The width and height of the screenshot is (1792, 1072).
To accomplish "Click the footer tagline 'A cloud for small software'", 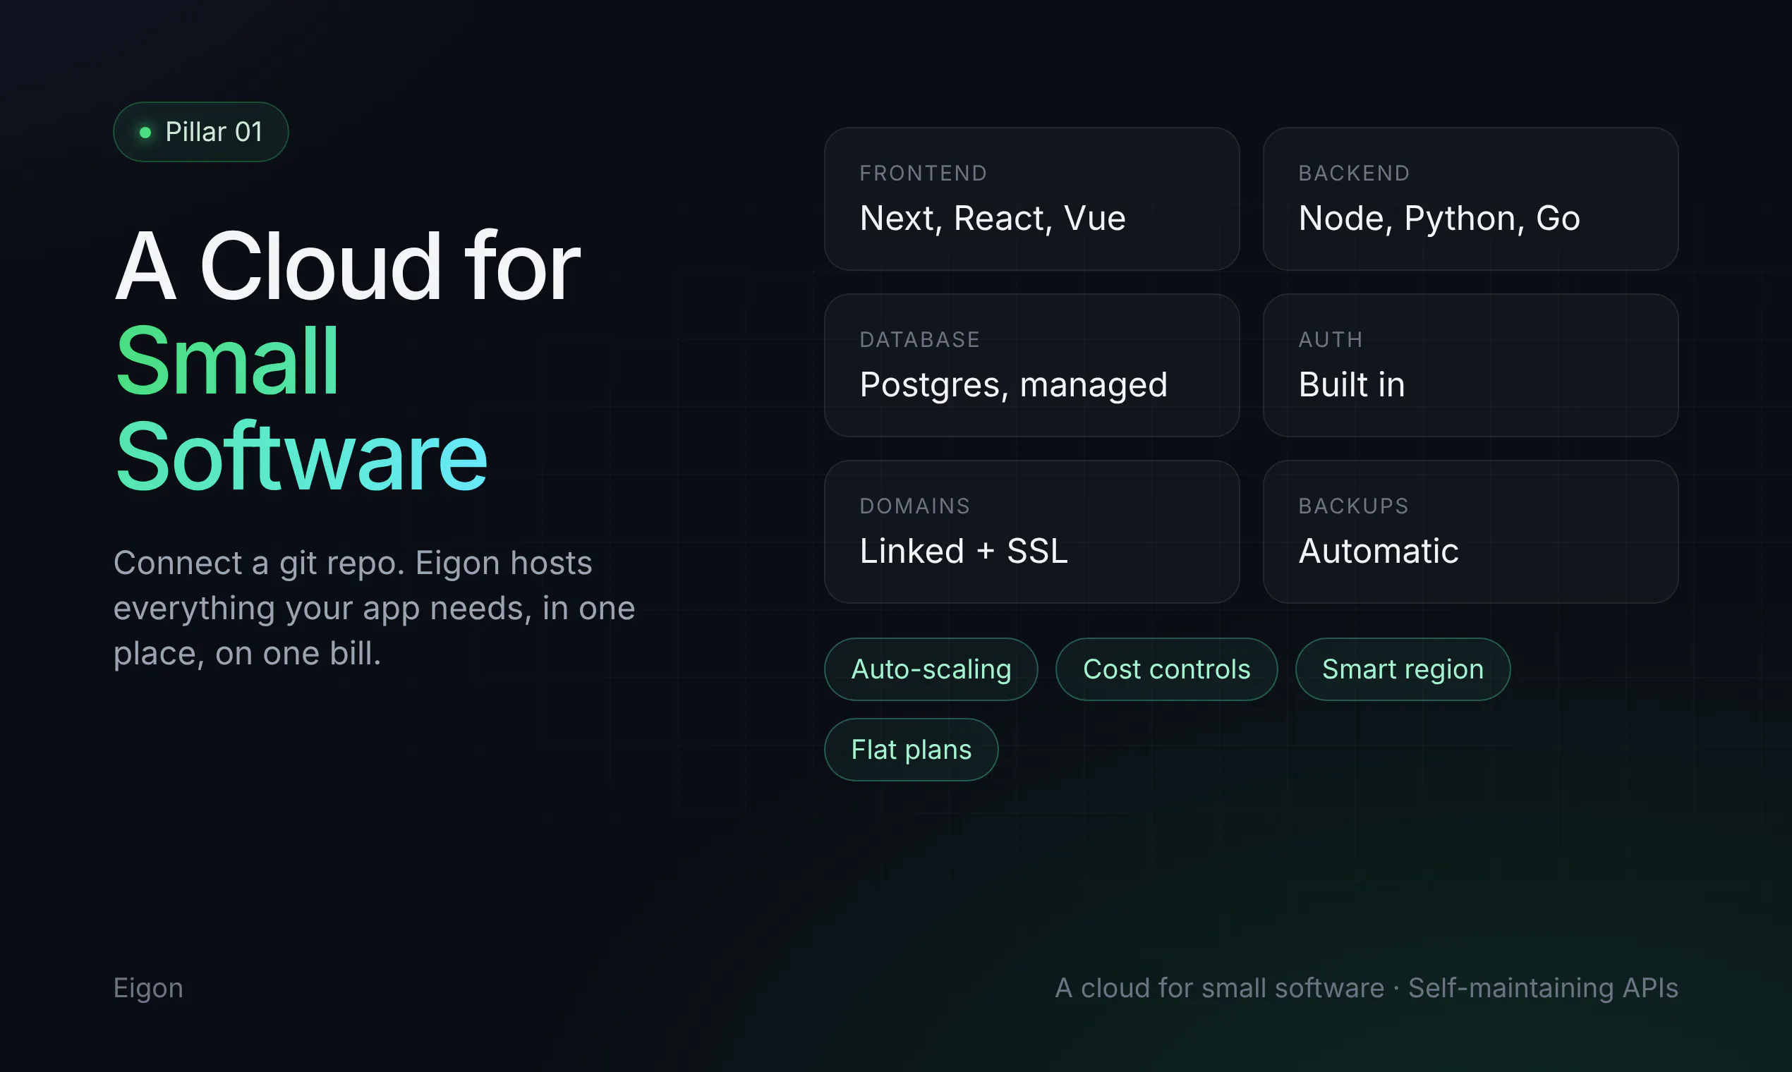I will (1219, 988).
